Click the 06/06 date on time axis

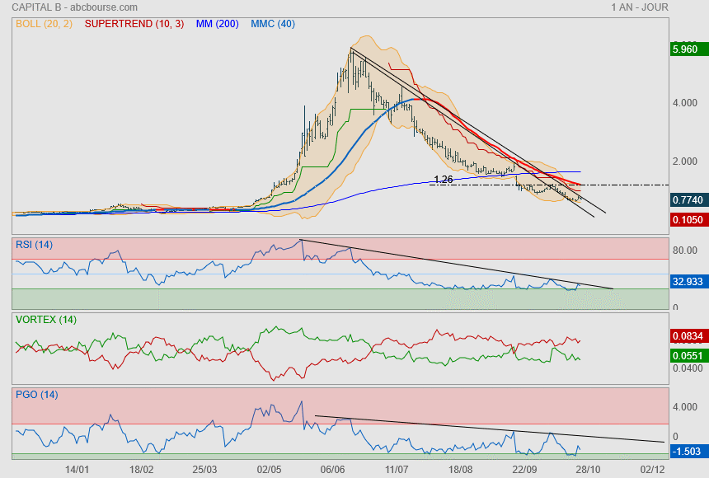[x=332, y=469]
